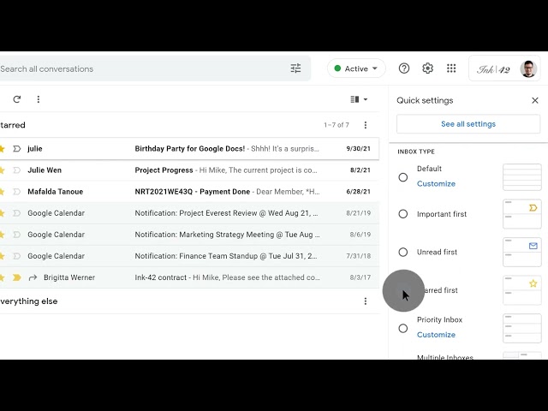Screen dimensions: 548x411
Task: Toggle importance marker on Project Everest notification
Action: [x=16, y=213]
